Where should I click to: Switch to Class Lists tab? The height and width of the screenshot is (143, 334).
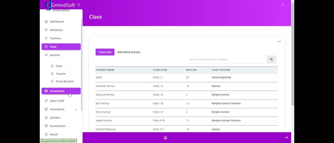tap(105, 52)
